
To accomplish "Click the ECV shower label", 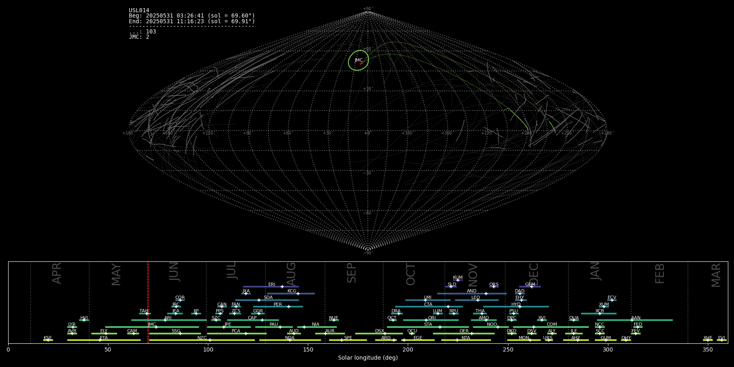I will (612, 298).
